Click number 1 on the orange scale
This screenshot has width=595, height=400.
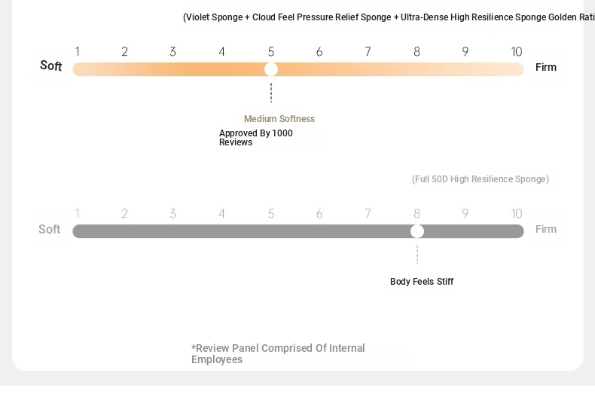(78, 52)
